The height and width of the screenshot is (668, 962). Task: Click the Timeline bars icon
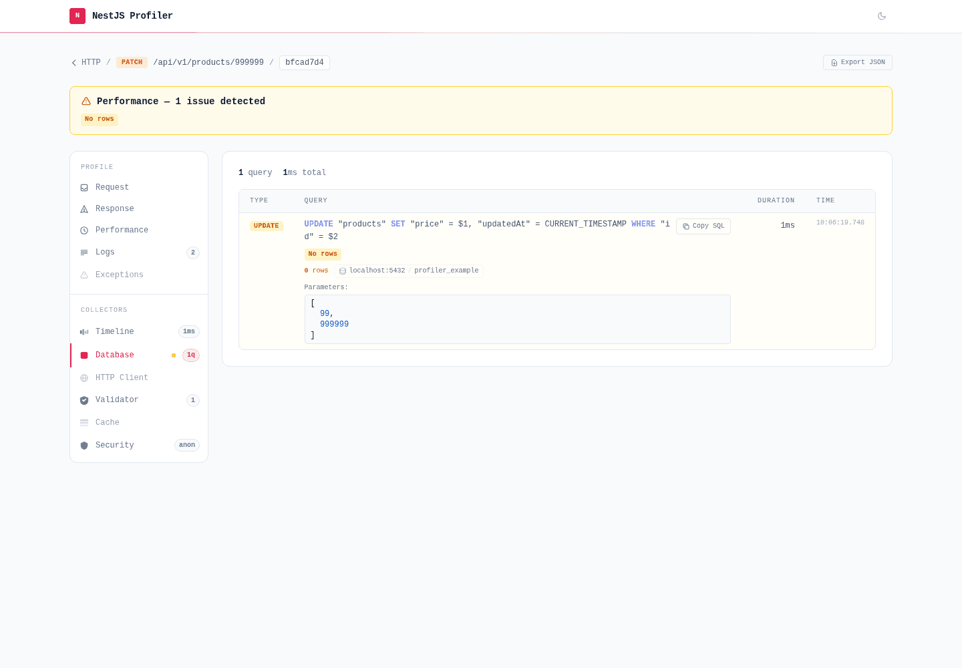tap(84, 332)
